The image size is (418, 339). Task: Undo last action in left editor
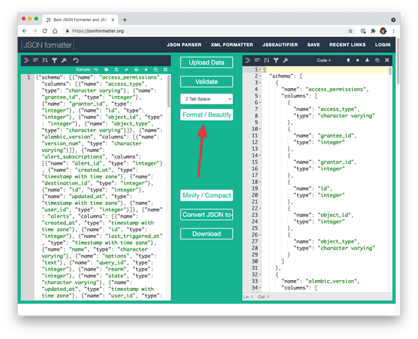tap(76, 60)
